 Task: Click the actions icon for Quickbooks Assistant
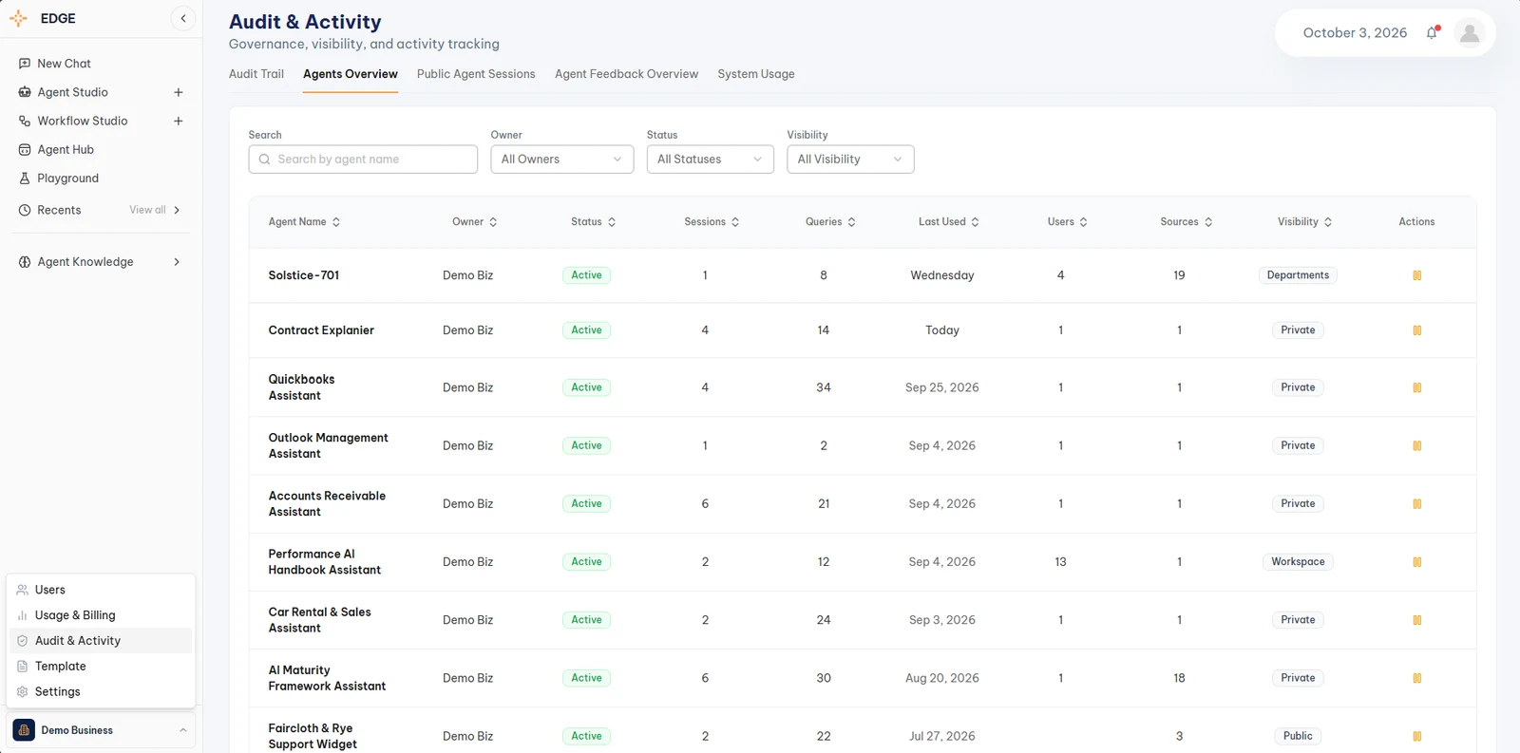click(x=1416, y=387)
